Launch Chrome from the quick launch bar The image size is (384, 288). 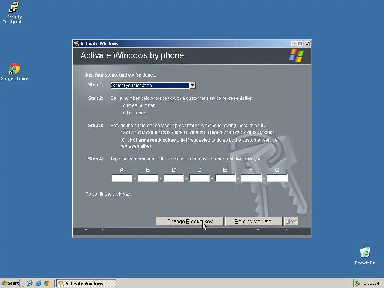tap(47, 283)
